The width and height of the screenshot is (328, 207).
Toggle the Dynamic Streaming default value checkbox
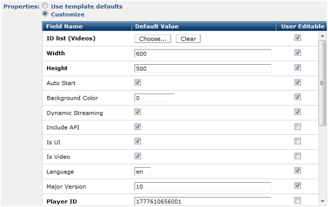138,112
